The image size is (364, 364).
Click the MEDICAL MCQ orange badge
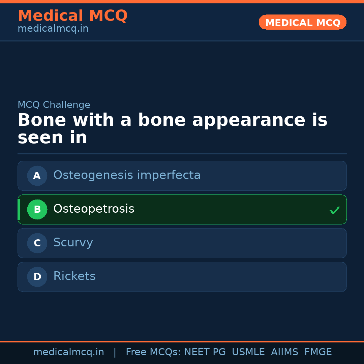(x=302, y=22)
